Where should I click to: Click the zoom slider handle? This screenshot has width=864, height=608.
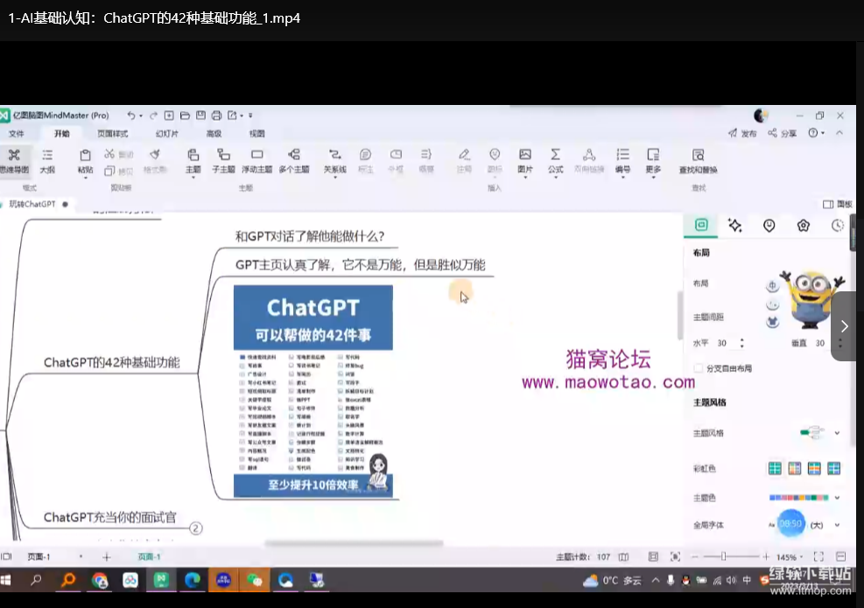pos(723,556)
